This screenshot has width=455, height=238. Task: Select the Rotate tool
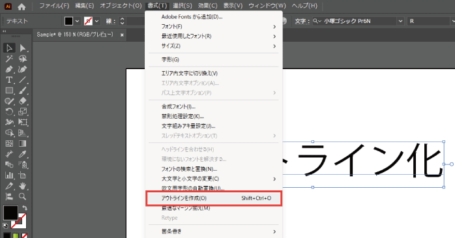point(9,112)
